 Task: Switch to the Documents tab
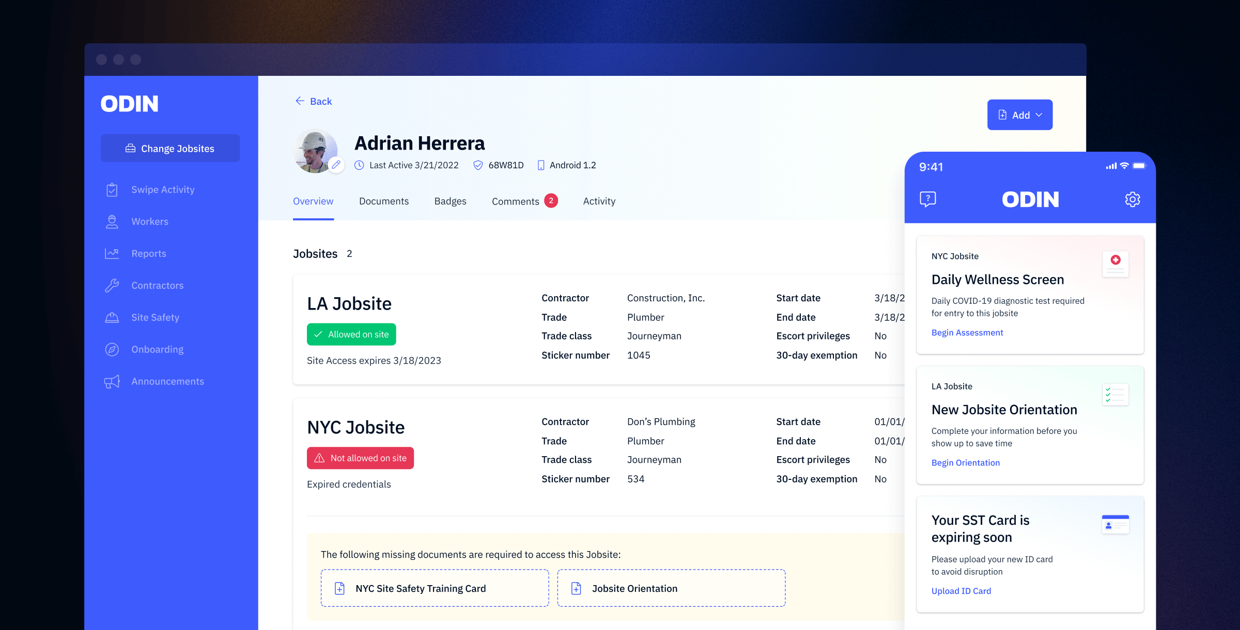coord(384,201)
